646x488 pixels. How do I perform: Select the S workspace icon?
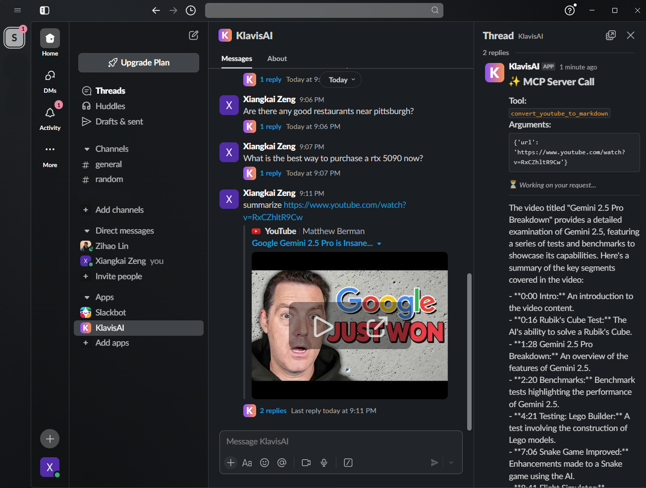(x=14, y=38)
